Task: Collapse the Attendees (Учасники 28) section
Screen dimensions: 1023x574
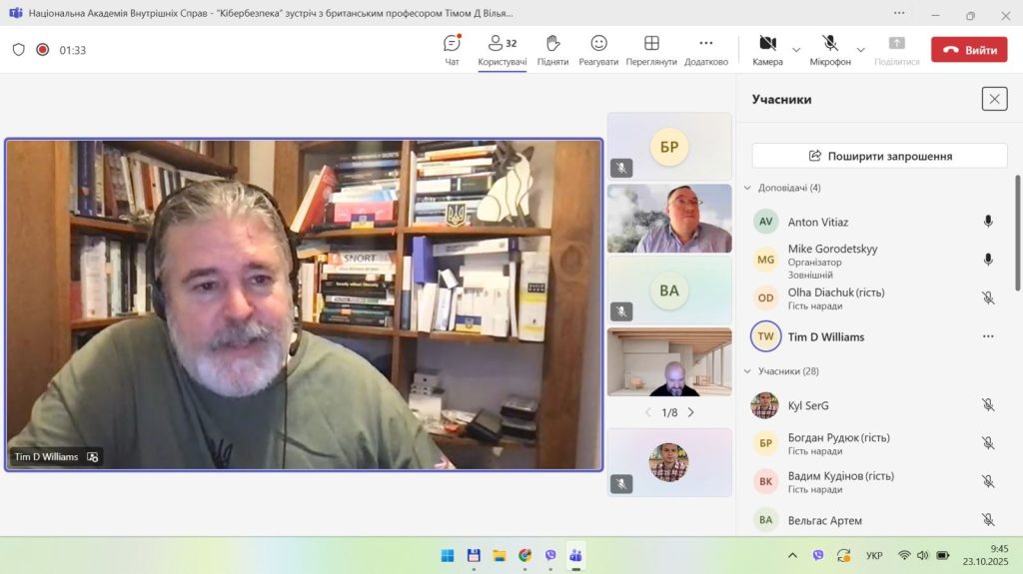Action: point(747,371)
